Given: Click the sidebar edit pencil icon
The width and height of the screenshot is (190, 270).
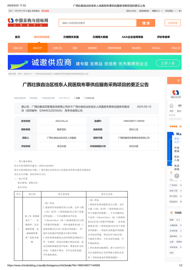Looking at the screenshot, I should tap(178, 81).
